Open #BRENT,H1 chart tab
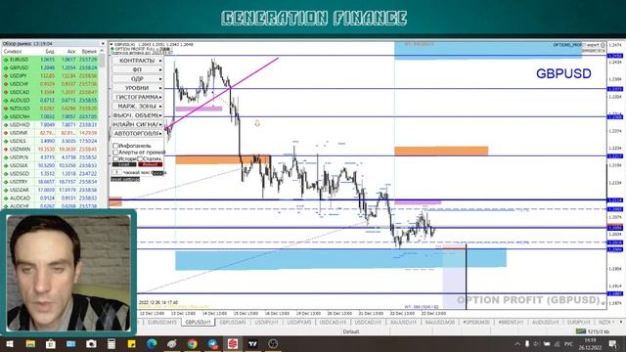 (511, 322)
